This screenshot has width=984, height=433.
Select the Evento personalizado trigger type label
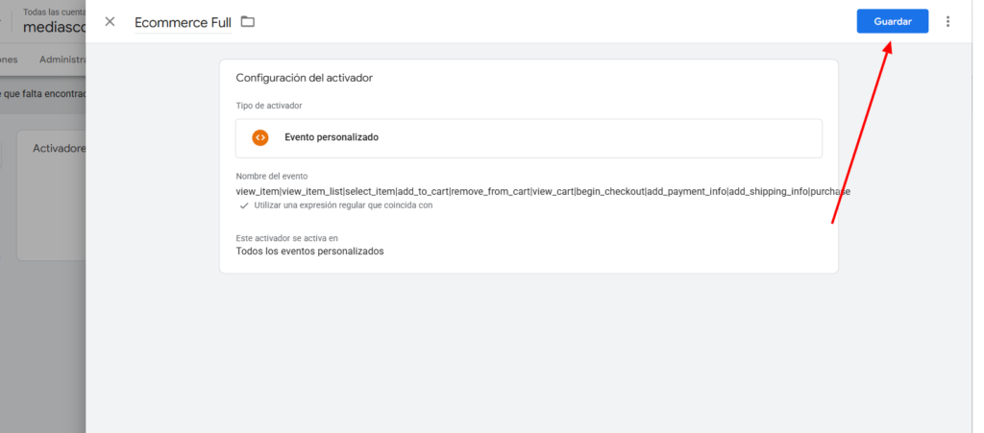tap(332, 137)
